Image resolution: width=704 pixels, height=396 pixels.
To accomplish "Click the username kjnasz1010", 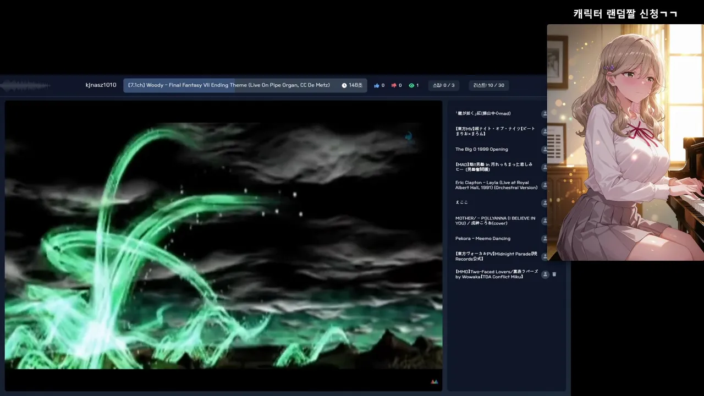I will 101,85.
